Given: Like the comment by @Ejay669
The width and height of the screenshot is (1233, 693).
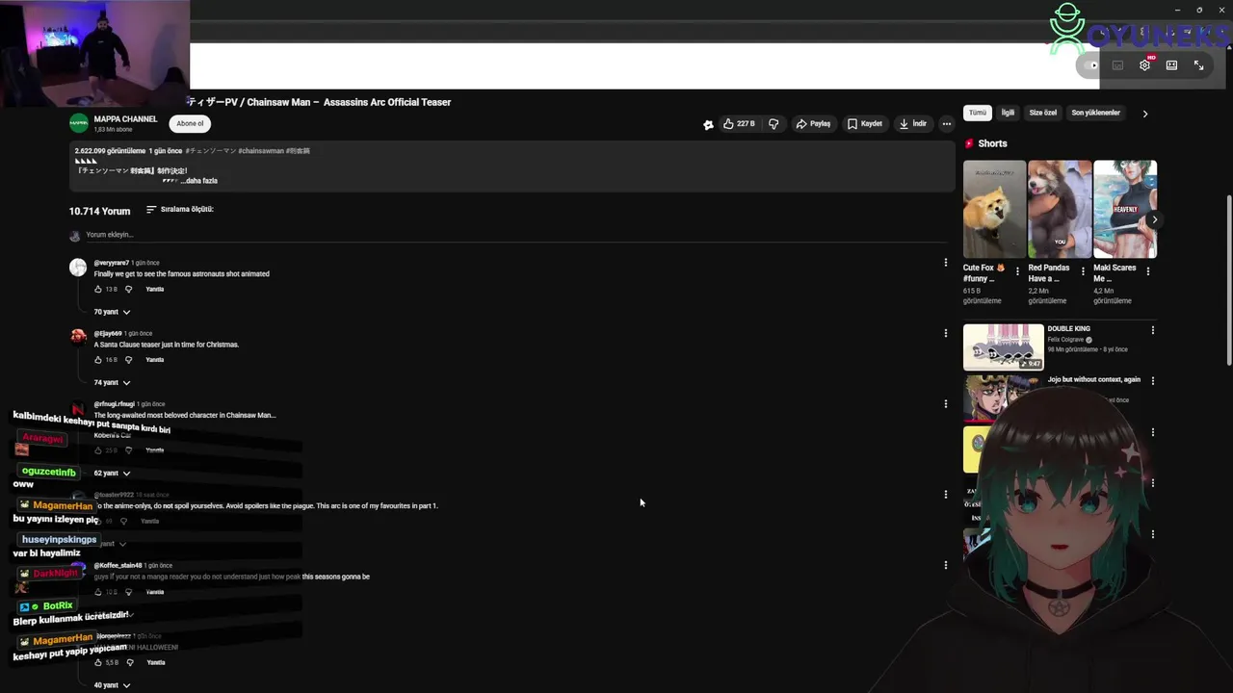Looking at the screenshot, I should coord(98,360).
